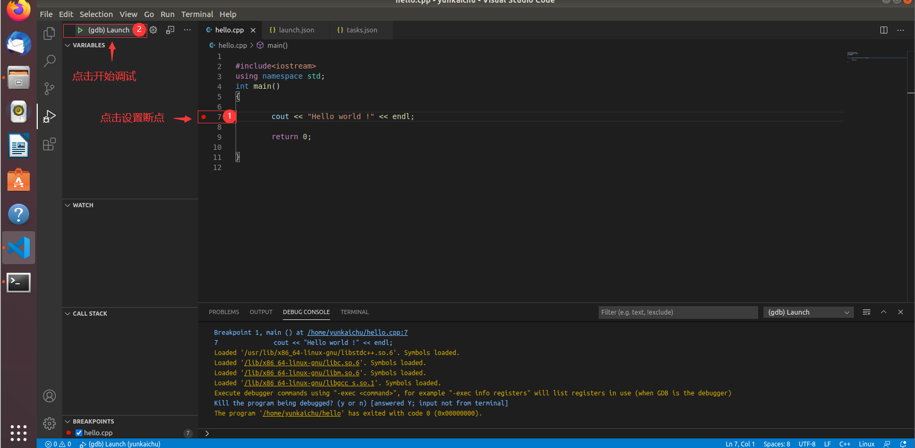Image resolution: width=915 pixels, height=448 pixels.
Task: Start debugging with green play arrow
Action: pyautogui.click(x=80, y=30)
